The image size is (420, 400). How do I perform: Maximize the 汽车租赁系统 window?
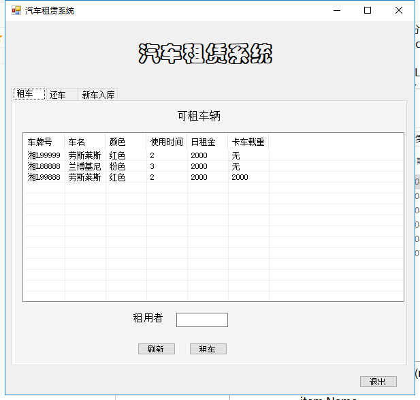pyautogui.click(x=368, y=10)
